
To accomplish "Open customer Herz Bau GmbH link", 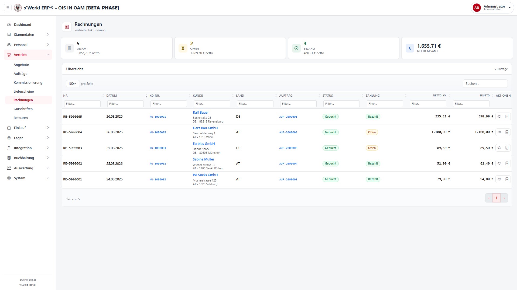I will point(205,128).
